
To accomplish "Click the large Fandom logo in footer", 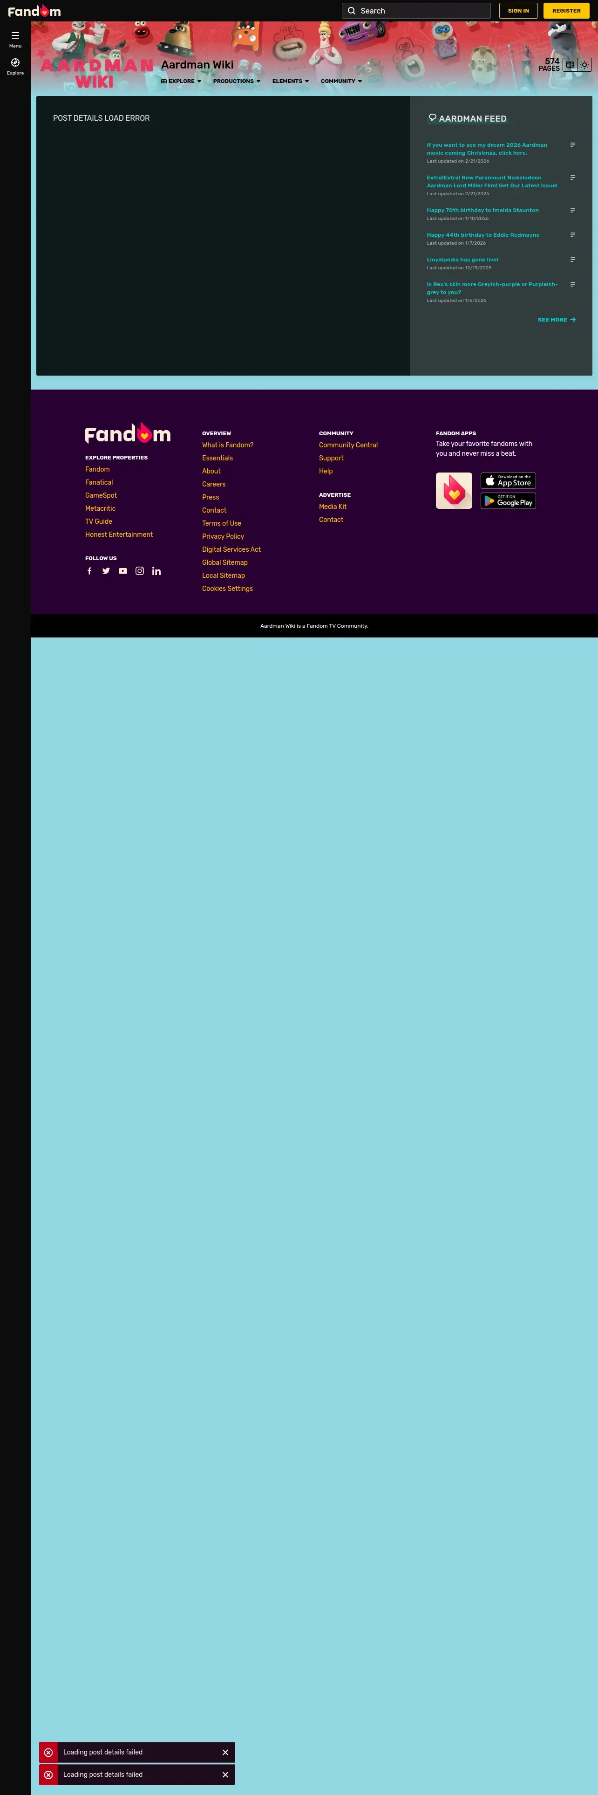I will point(128,433).
